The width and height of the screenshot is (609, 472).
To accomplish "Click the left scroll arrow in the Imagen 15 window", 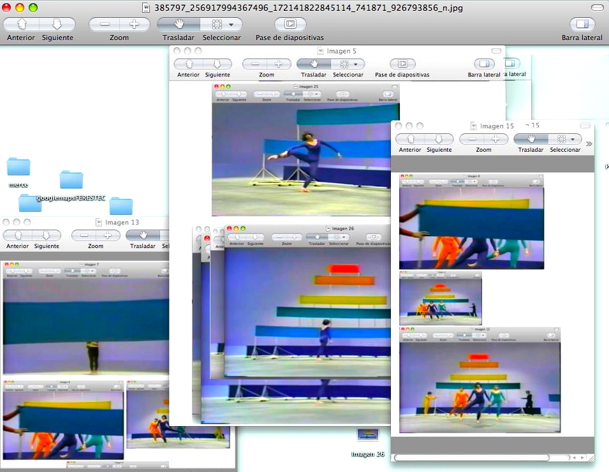I will click(x=574, y=457).
